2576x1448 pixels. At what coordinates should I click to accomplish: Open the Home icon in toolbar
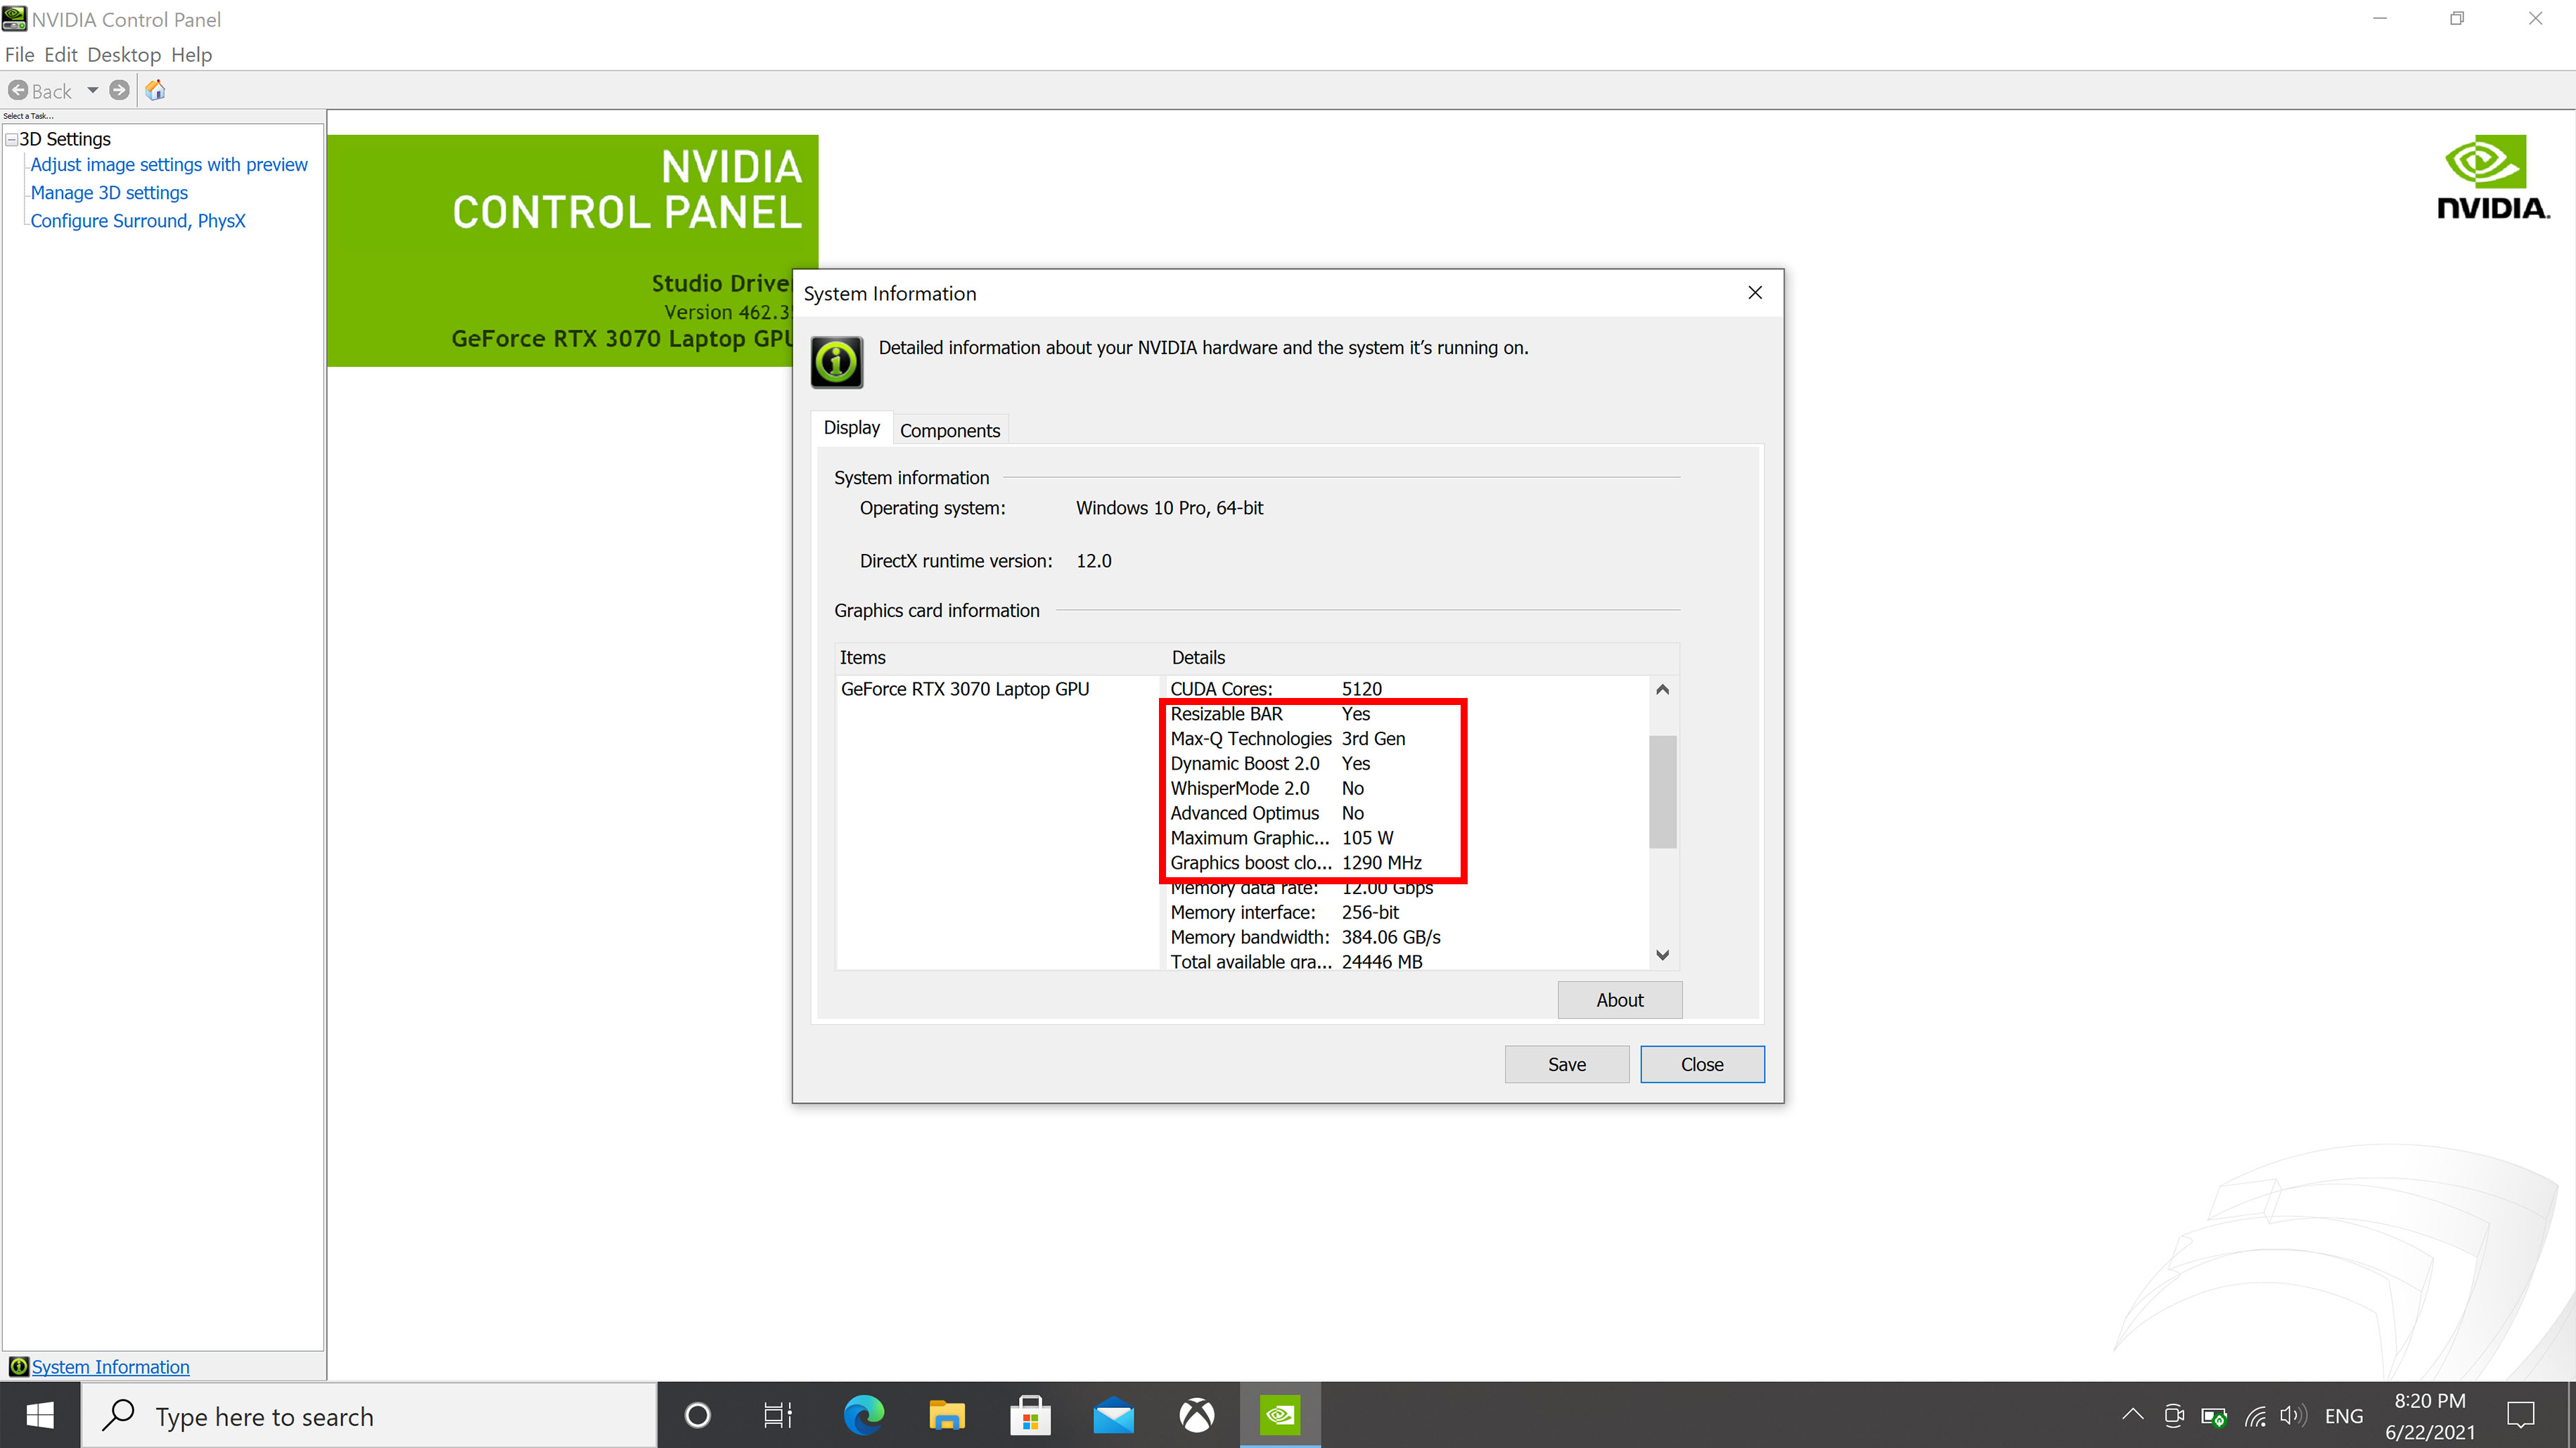pyautogui.click(x=155, y=91)
